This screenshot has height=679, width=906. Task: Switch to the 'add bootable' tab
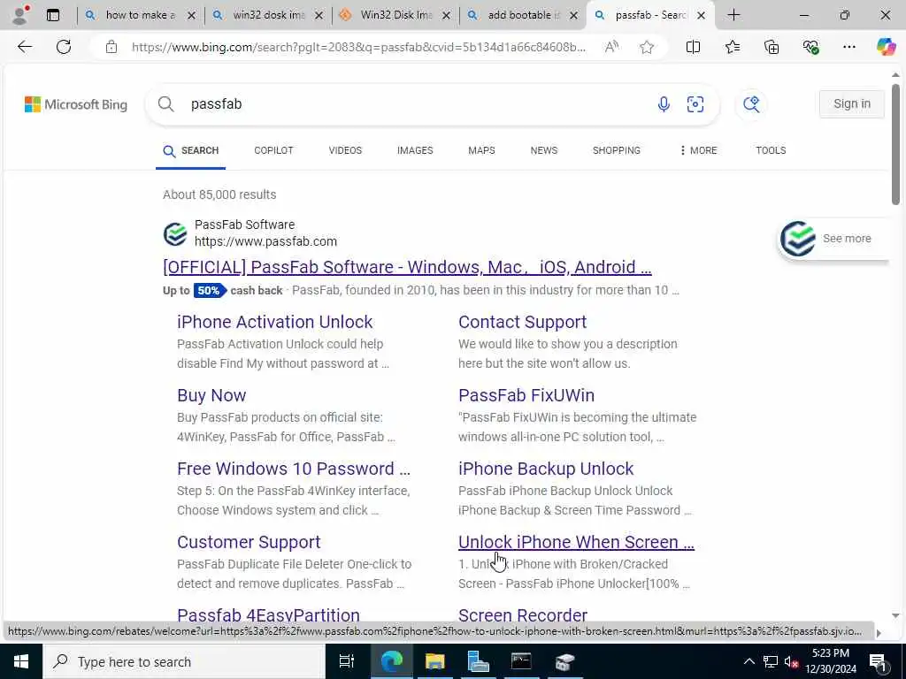[x=524, y=16]
